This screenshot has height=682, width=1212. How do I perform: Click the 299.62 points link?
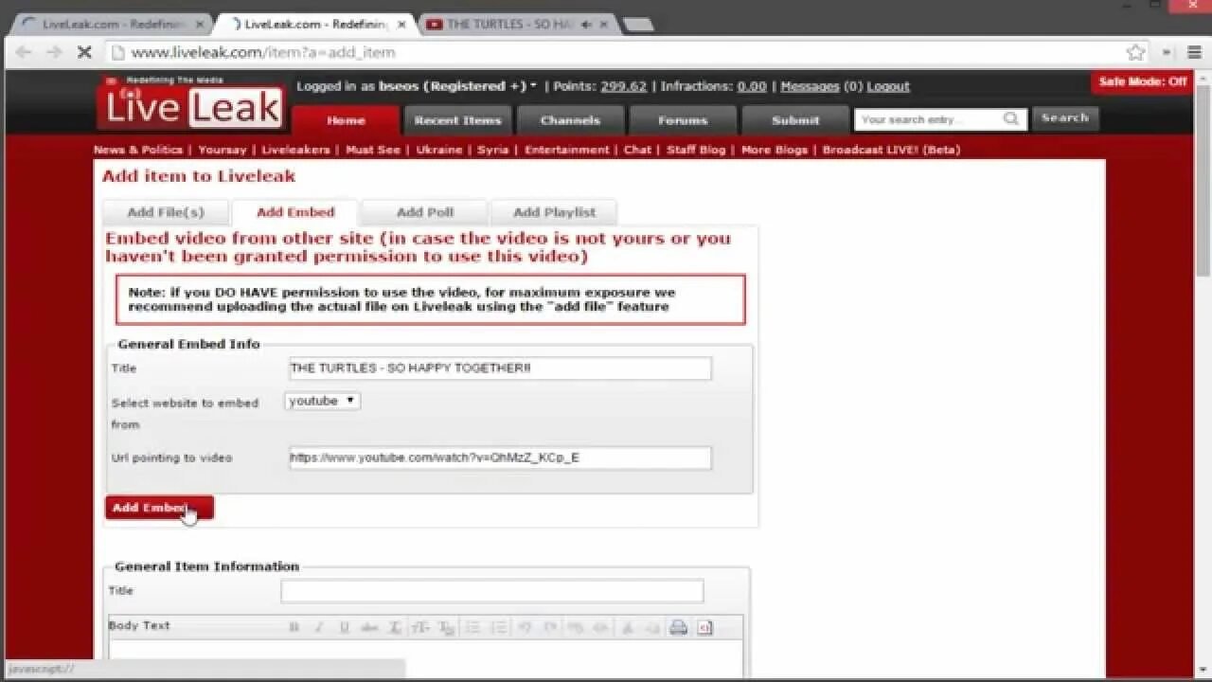(623, 86)
